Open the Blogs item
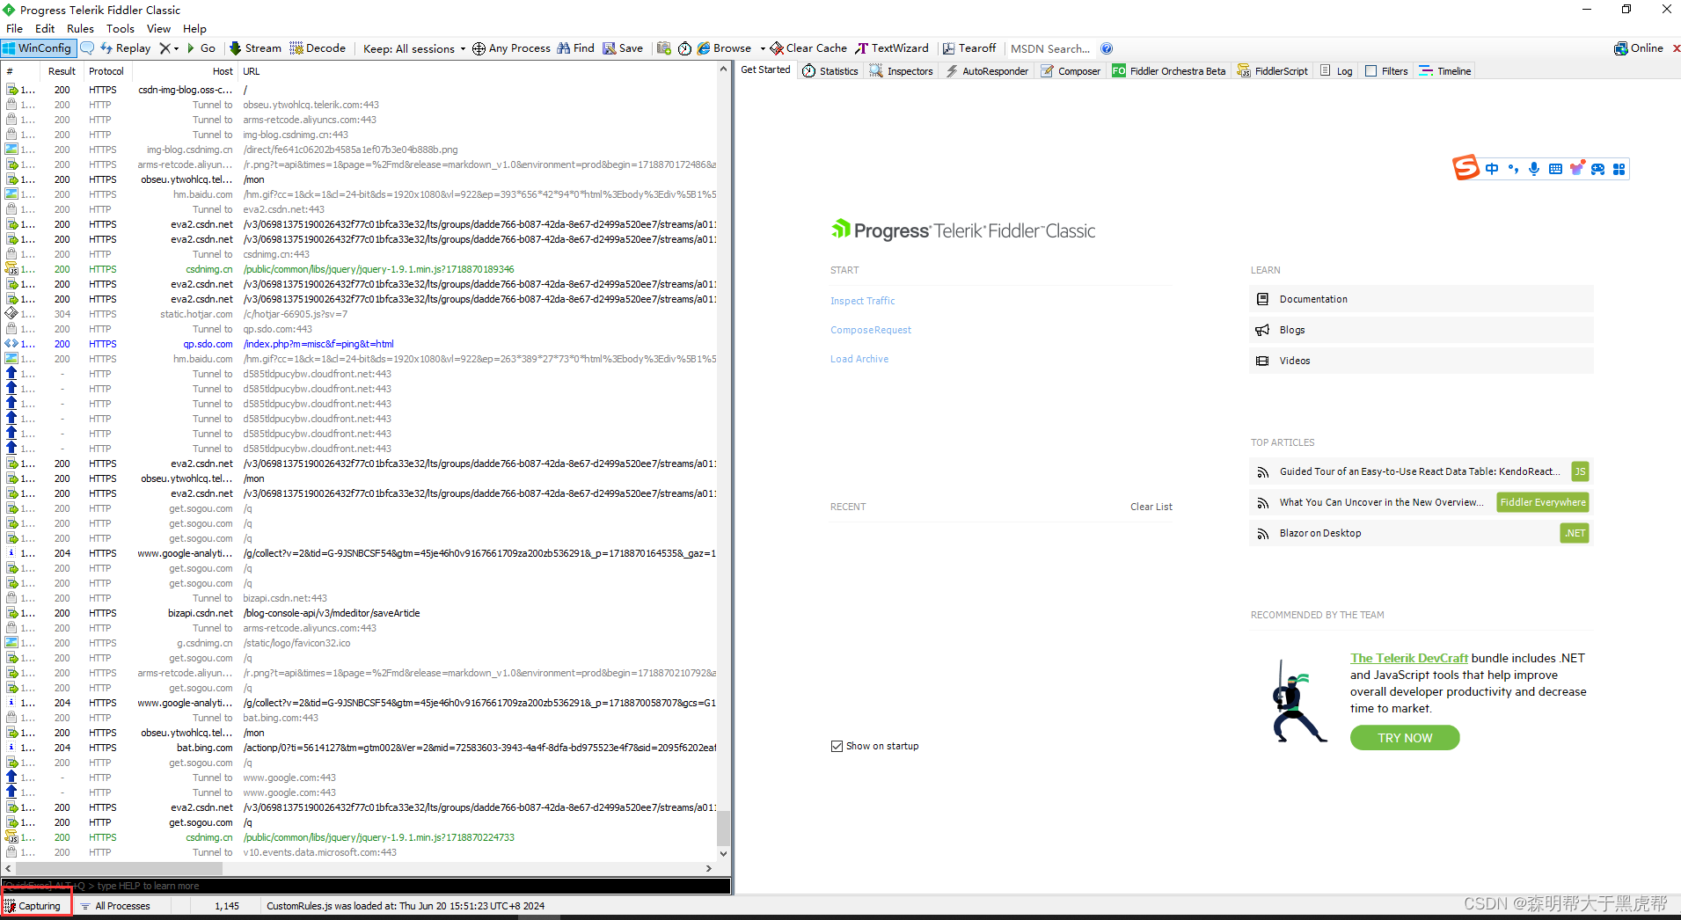Viewport: 1681px width, 920px height. [1421, 330]
